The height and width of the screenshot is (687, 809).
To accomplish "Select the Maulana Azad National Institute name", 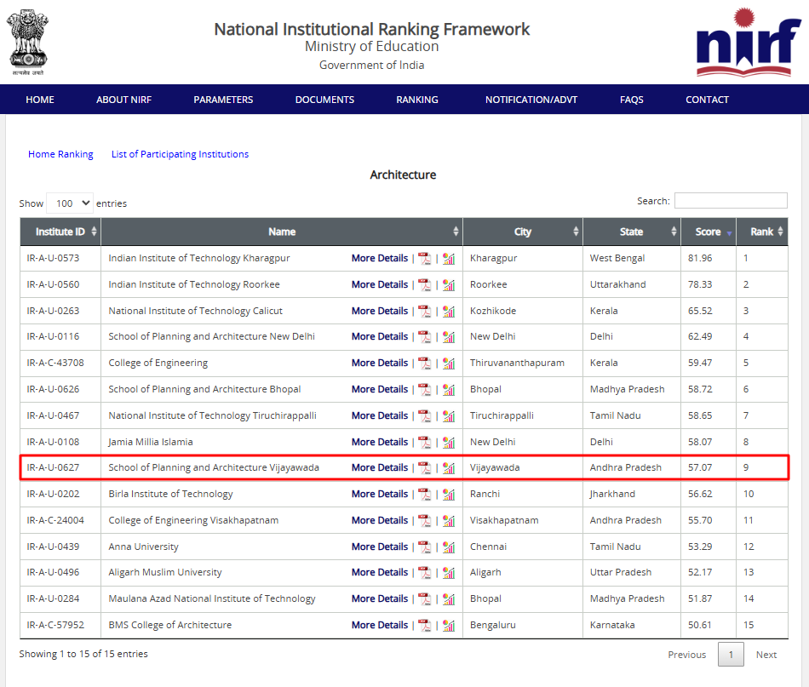I will pos(211,598).
